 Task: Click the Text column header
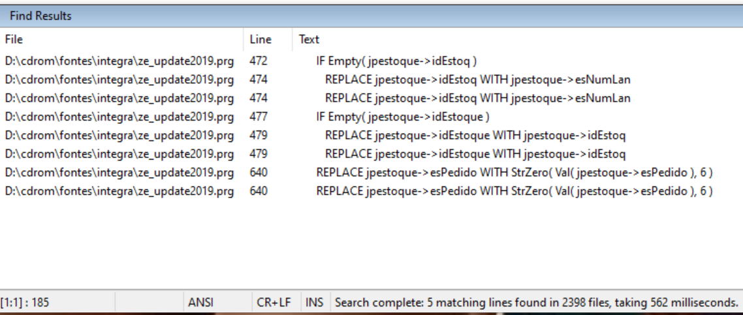(x=309, y=40)
